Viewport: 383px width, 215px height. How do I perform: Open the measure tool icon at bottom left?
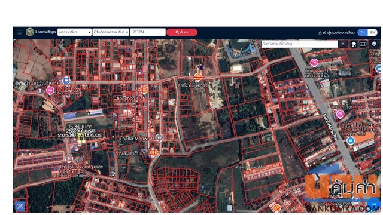point(20,207)
